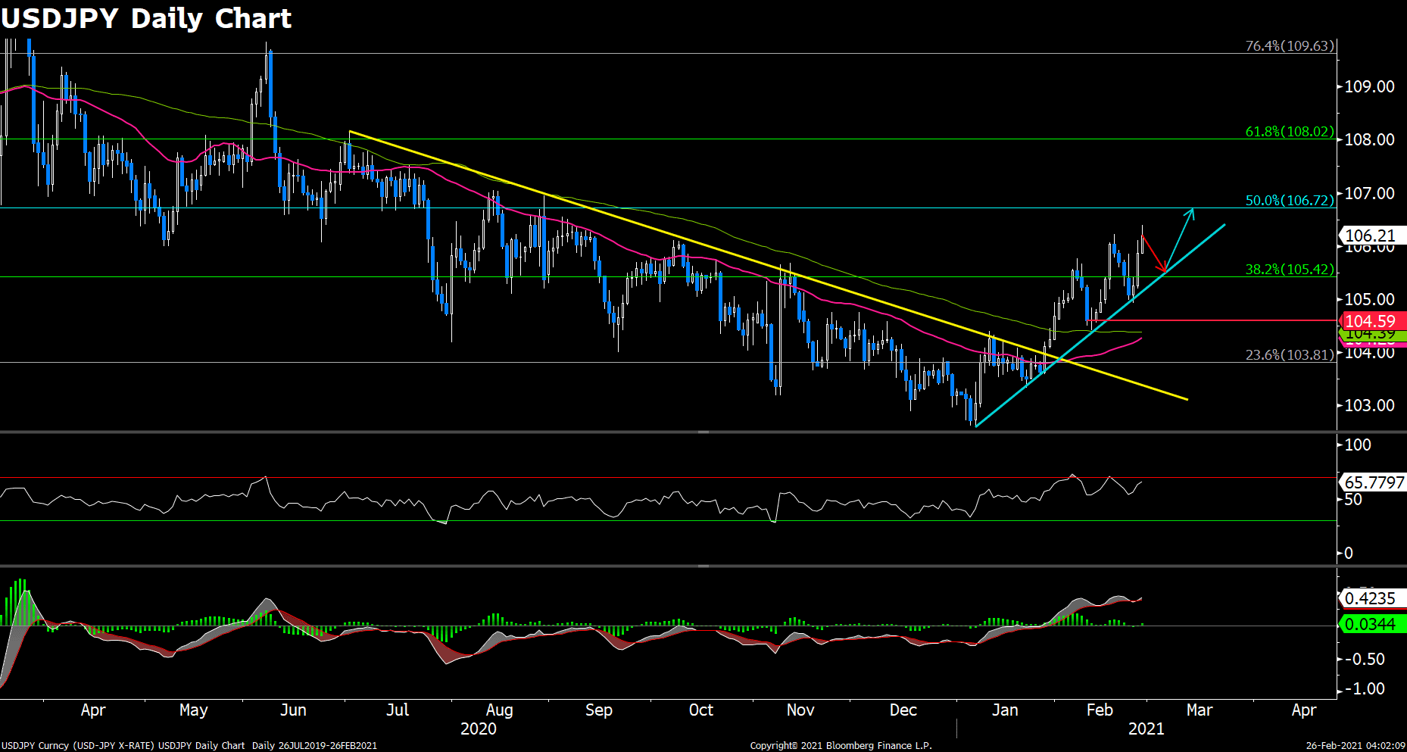Select the 50.0%(106.72) Fibonacci level label
Image resolution: width=1407 pixels, height=752 pixels.
[x=1290, y=201]
